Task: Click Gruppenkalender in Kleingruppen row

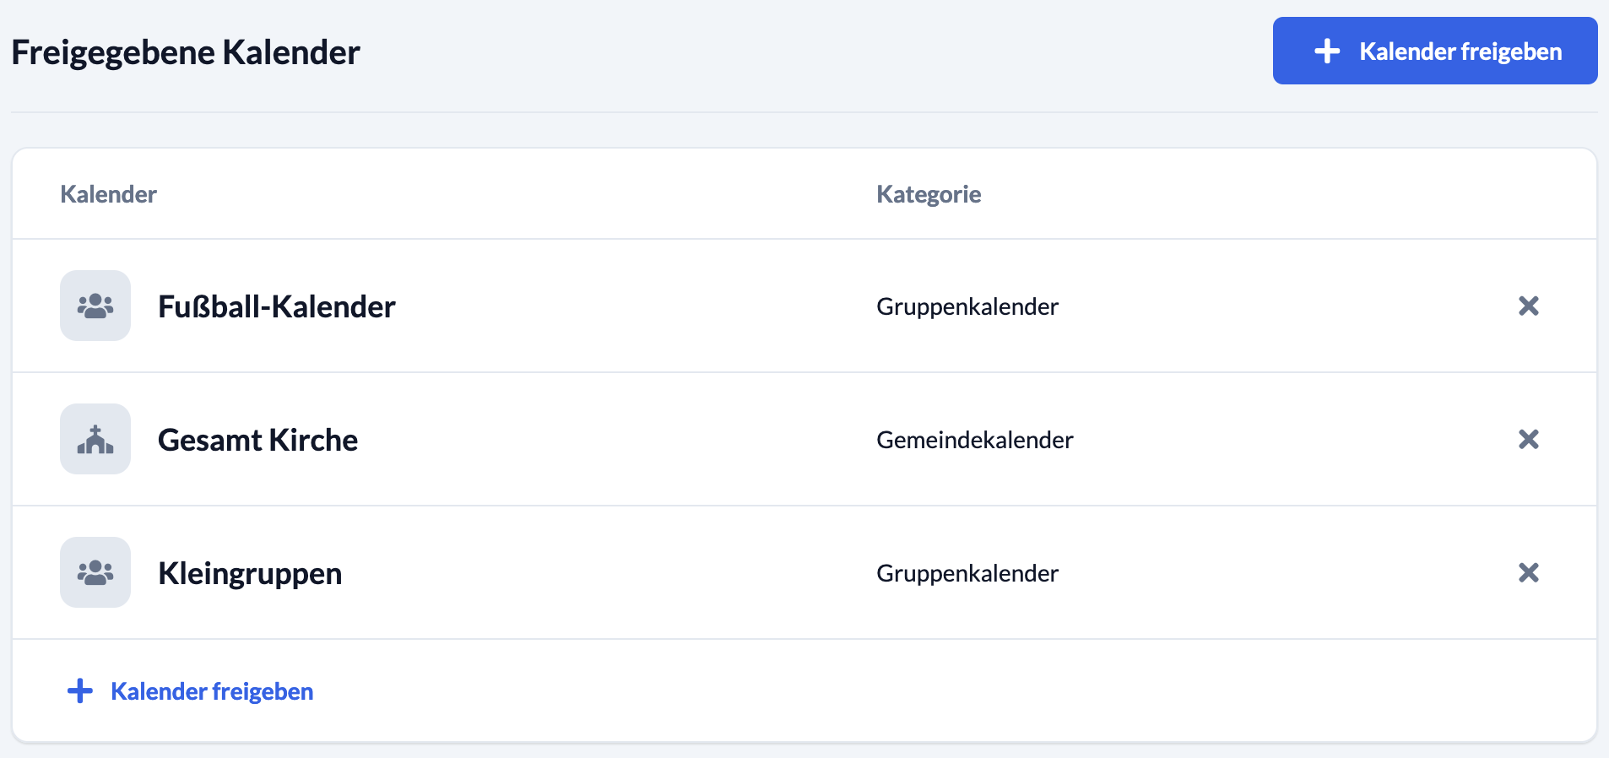Action: click(967, 573)
